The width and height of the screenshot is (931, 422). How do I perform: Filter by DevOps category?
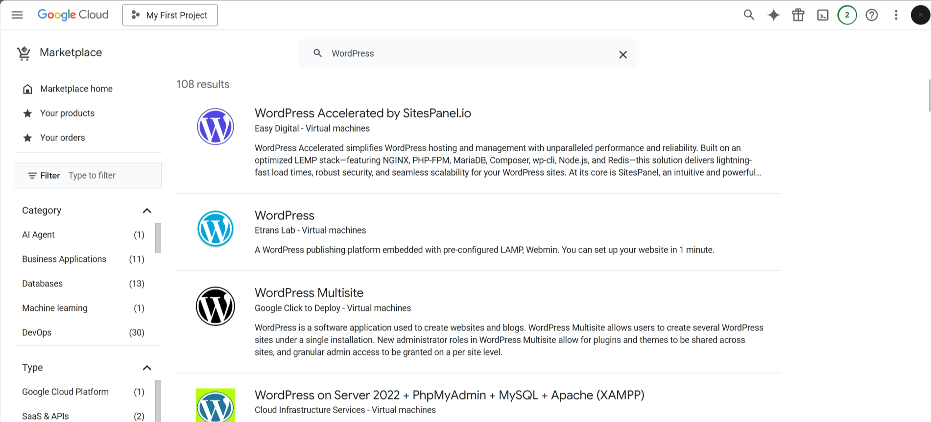pos(83,332)
